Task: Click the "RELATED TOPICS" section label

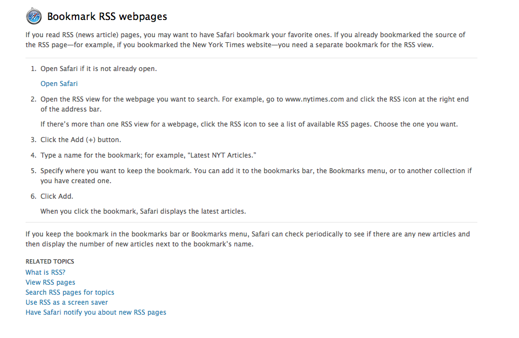Action: tap(50, 261)
